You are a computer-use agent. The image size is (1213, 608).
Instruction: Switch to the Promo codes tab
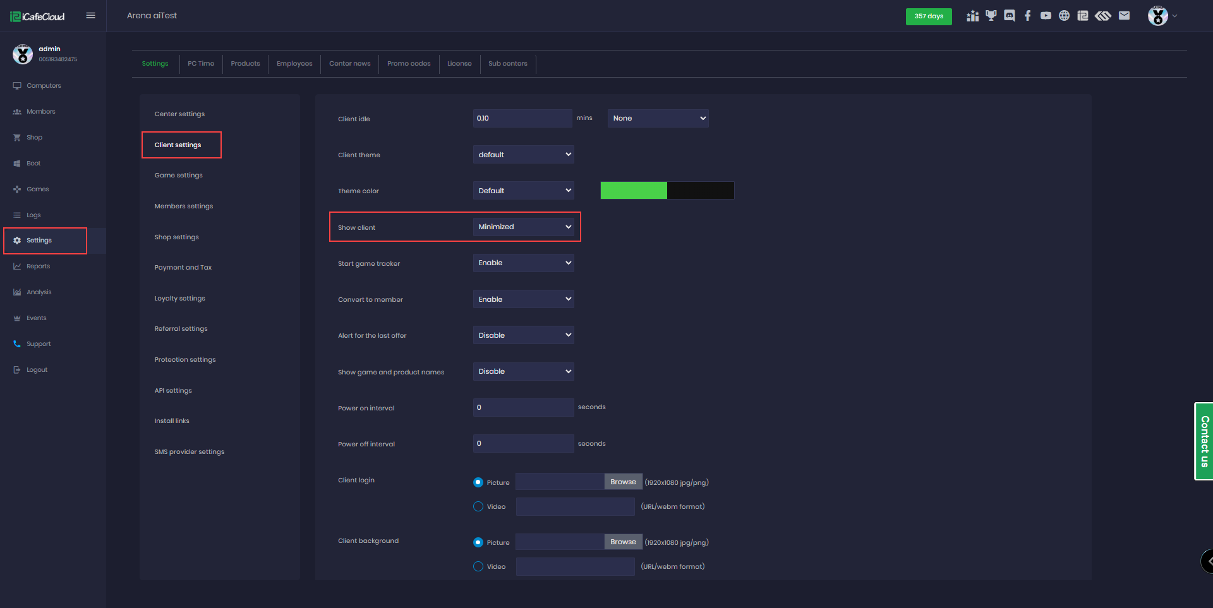(x=409, y=64)
